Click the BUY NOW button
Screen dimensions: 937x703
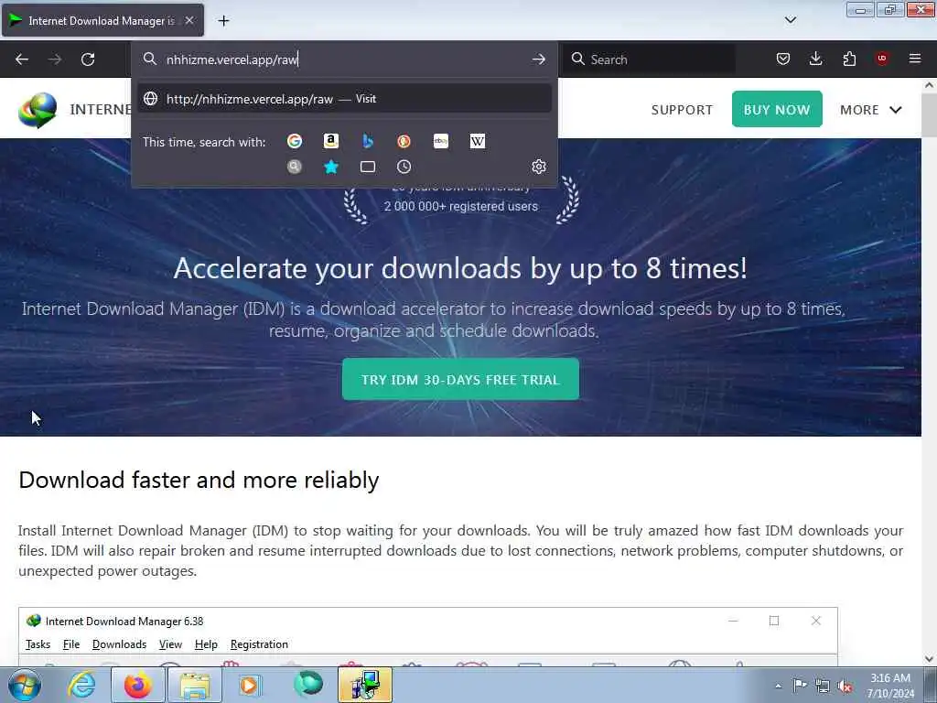click(x=777, y=109)
